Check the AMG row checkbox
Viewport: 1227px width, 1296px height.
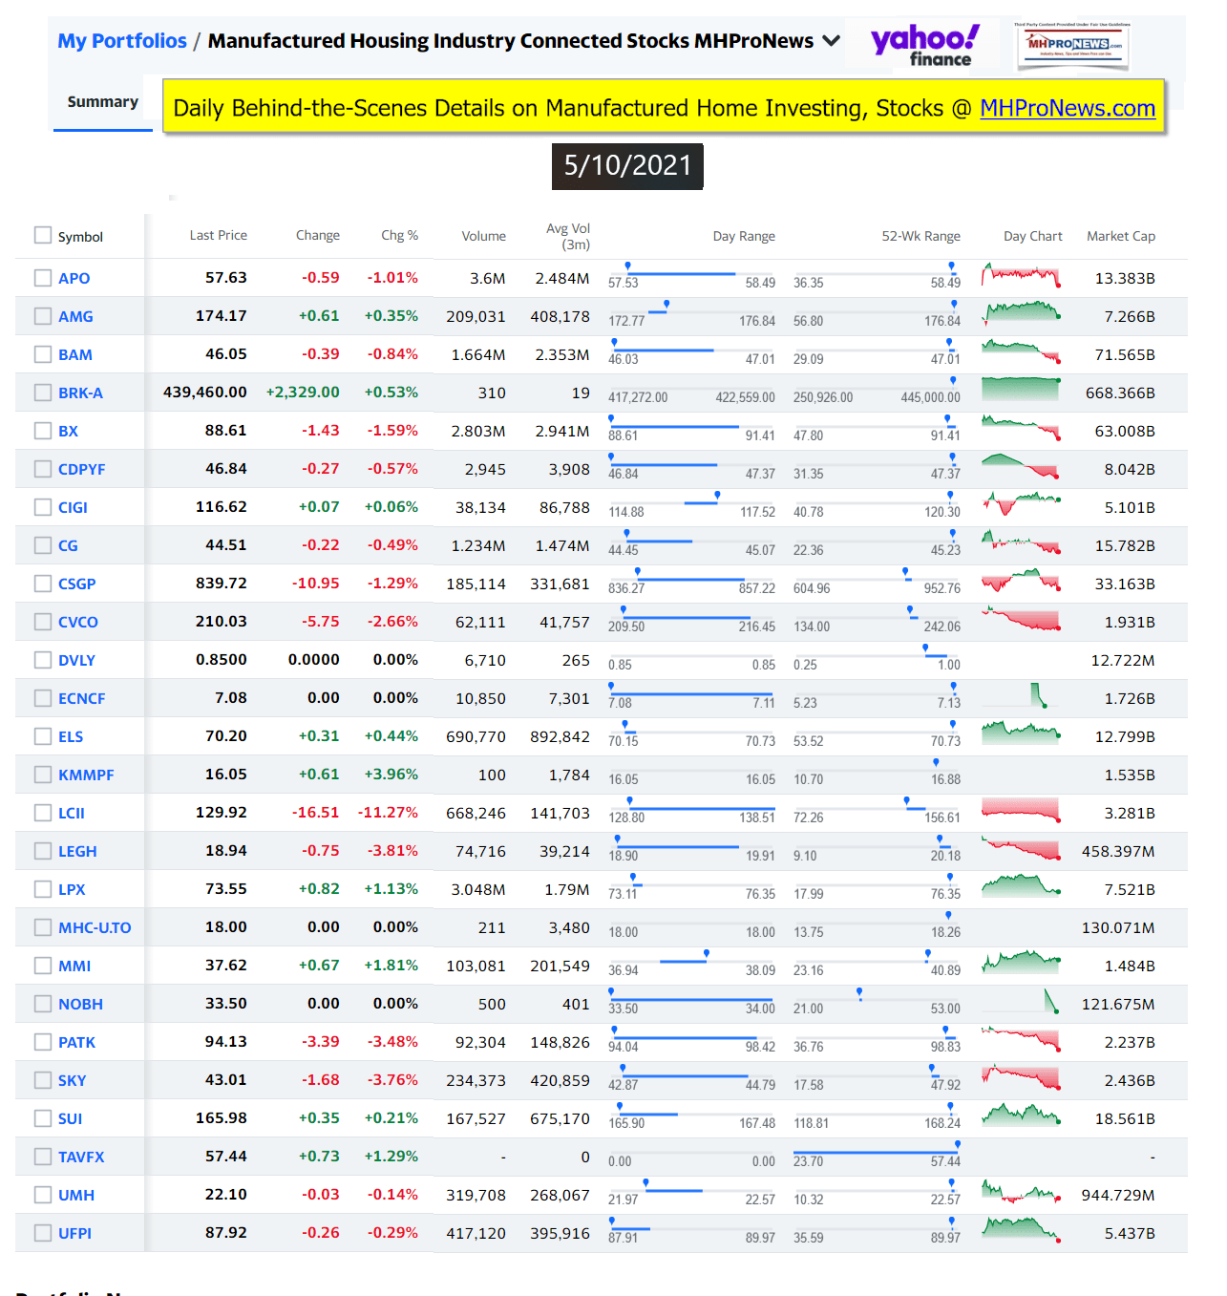42,316
